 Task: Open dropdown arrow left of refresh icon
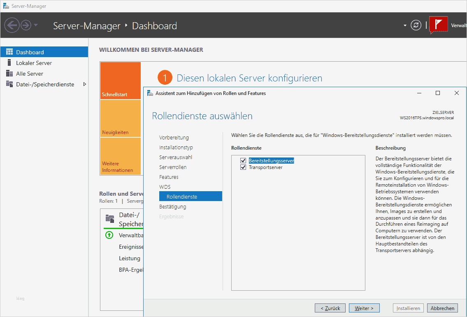click(405, 25)
